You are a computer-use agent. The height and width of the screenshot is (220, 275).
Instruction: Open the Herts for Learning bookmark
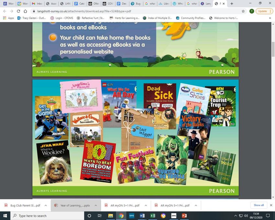tap(124, 18)
